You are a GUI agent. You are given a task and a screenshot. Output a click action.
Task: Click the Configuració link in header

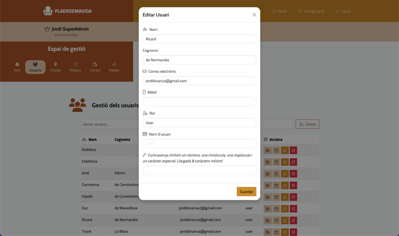[x=311, y=11]
